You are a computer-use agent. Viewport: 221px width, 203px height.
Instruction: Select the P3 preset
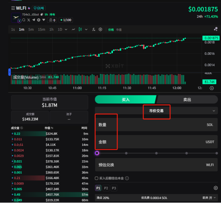(x=114, y=188)
